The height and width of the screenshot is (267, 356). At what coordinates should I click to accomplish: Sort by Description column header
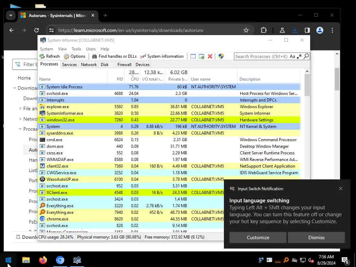tap(250, 79)
